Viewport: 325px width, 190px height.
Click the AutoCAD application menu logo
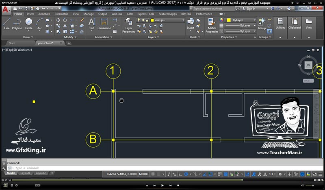coord(6,10)
